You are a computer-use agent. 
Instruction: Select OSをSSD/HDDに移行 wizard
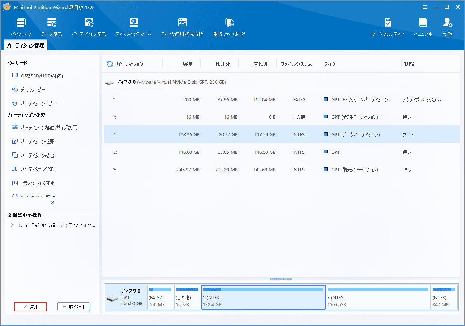coord(38,76)
